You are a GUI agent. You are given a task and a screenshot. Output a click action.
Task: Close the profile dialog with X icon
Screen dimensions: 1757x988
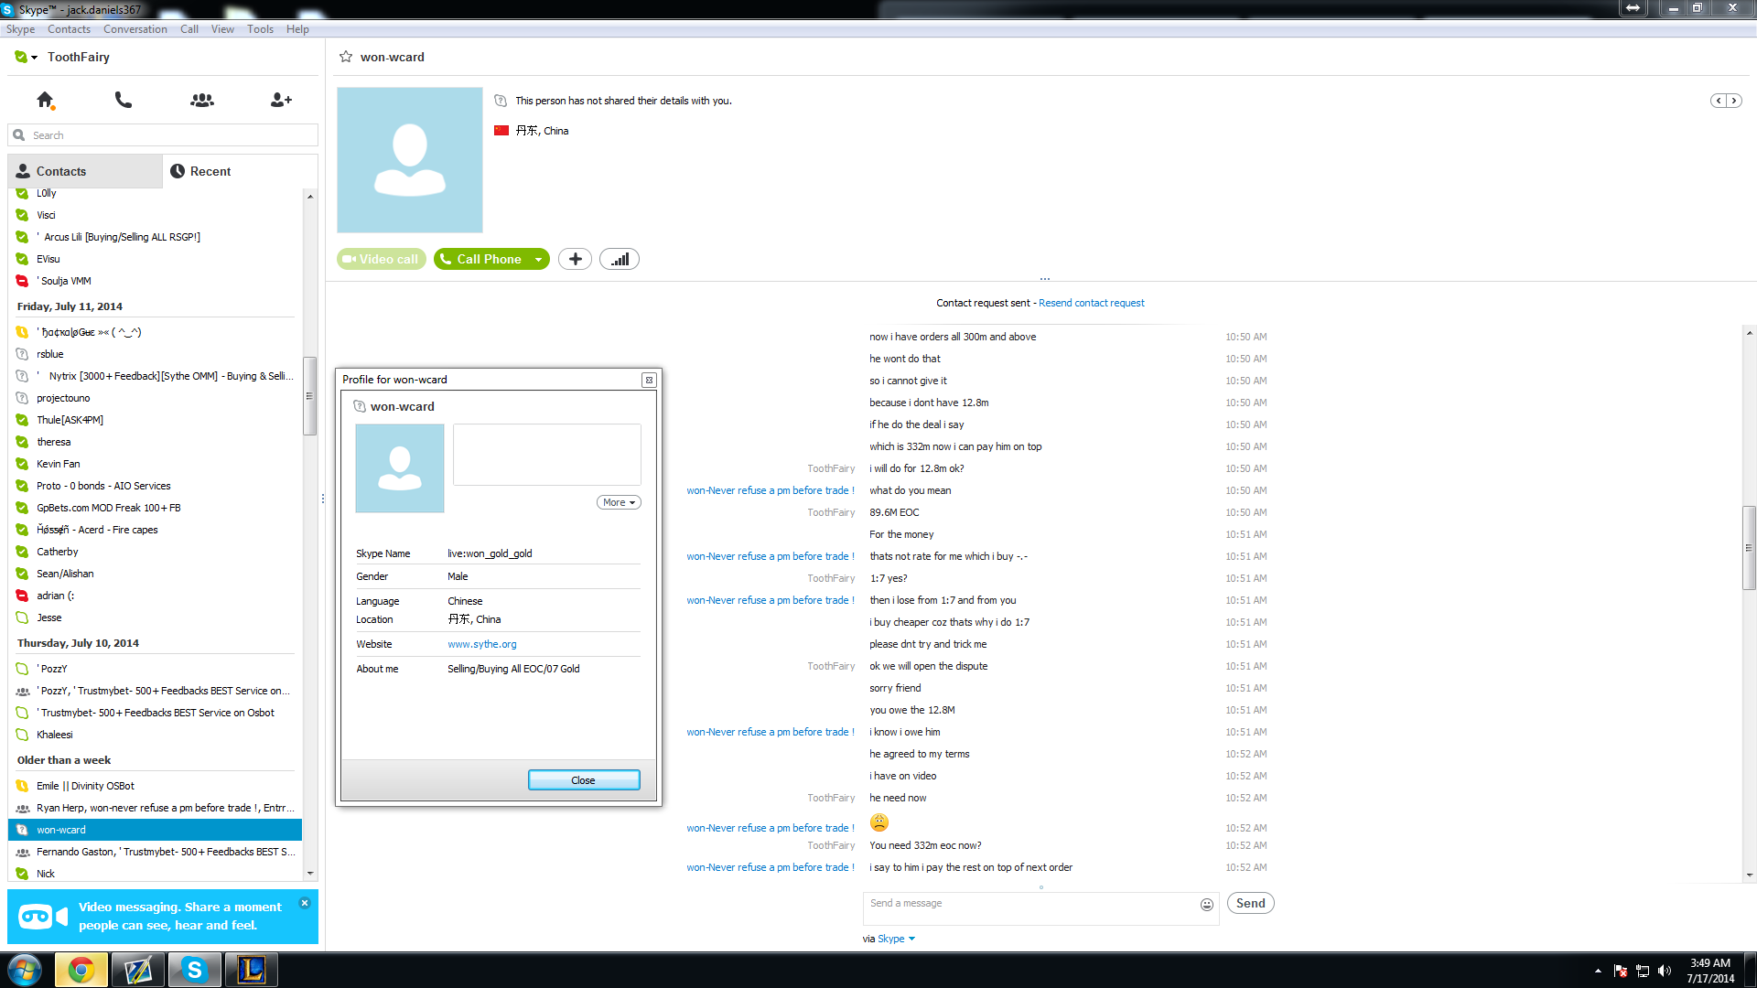[x=649, y=380]
